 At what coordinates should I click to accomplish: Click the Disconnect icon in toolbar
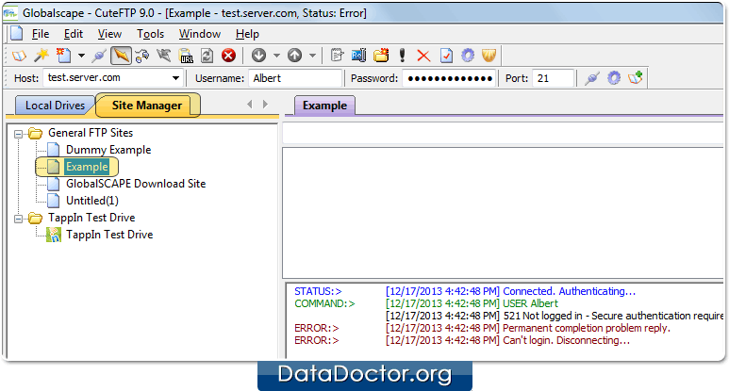(164, 56)
